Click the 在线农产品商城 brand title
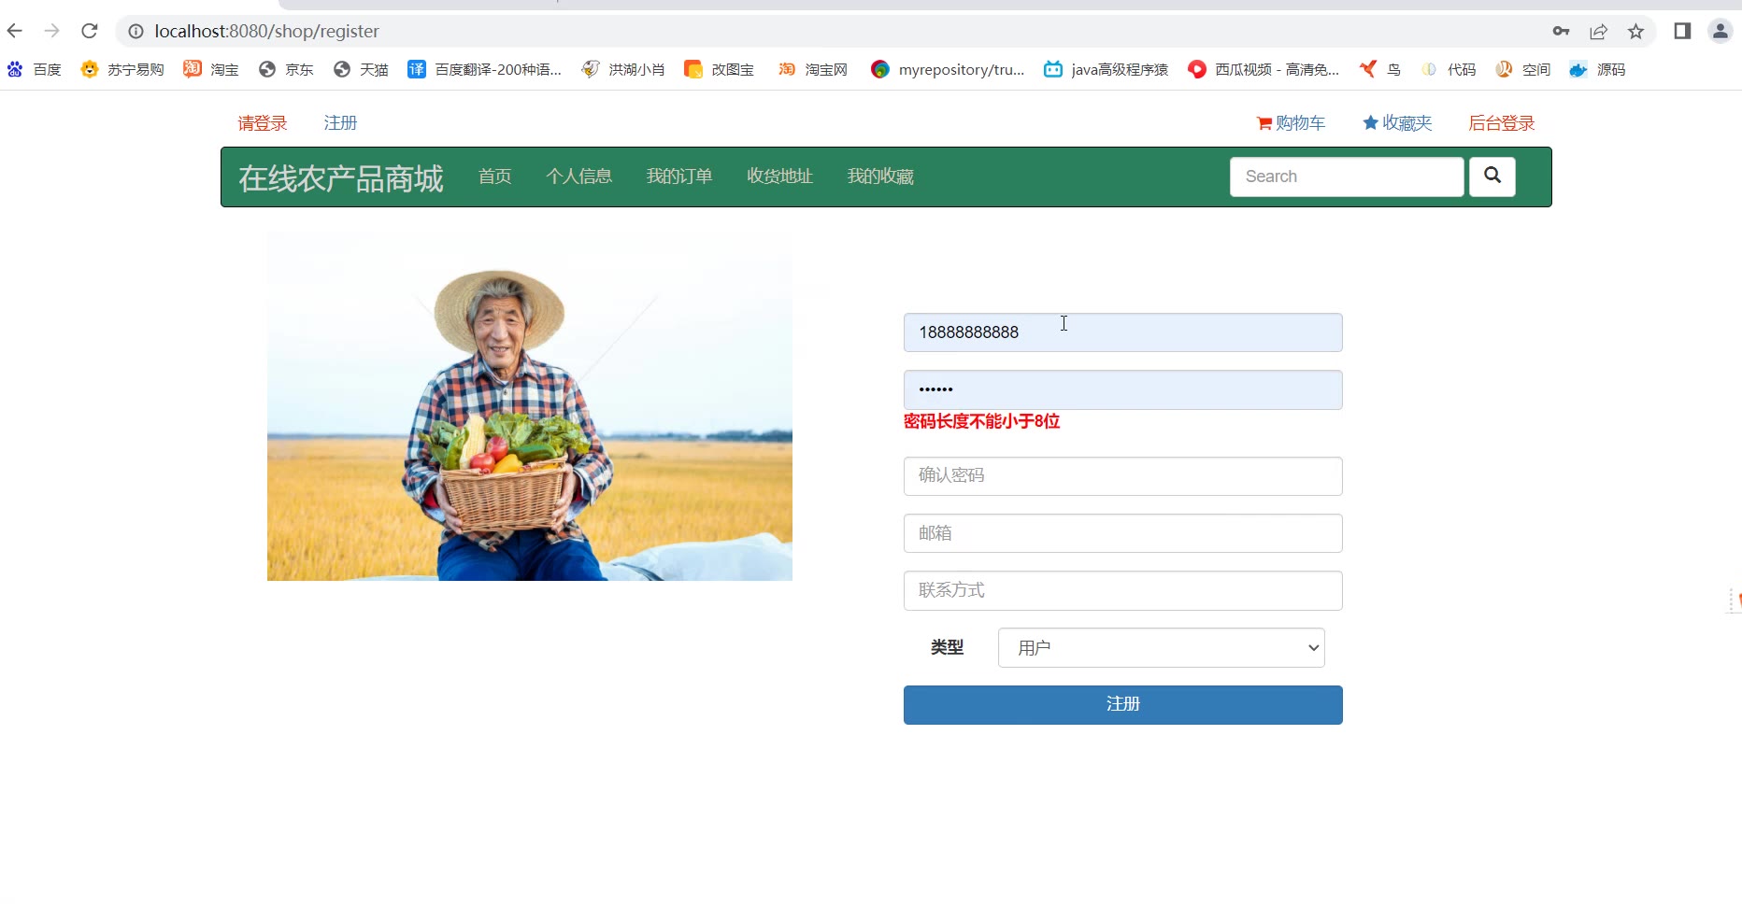 coord(341,177)
